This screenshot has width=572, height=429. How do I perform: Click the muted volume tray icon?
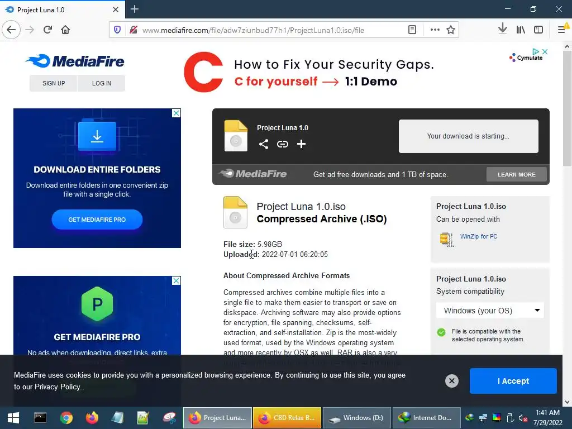pyautogui.click(x=523, y=418)
